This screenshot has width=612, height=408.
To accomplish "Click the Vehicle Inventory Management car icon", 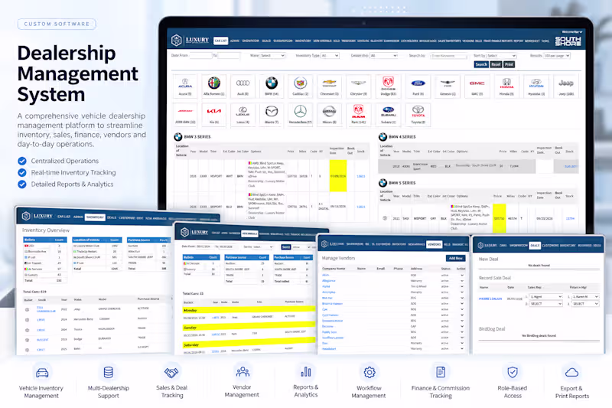I will 42,373.
